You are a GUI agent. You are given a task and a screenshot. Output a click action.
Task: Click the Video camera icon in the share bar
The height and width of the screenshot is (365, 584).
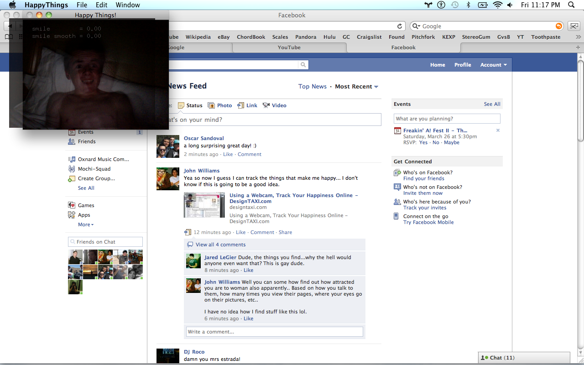click(266, 105)
